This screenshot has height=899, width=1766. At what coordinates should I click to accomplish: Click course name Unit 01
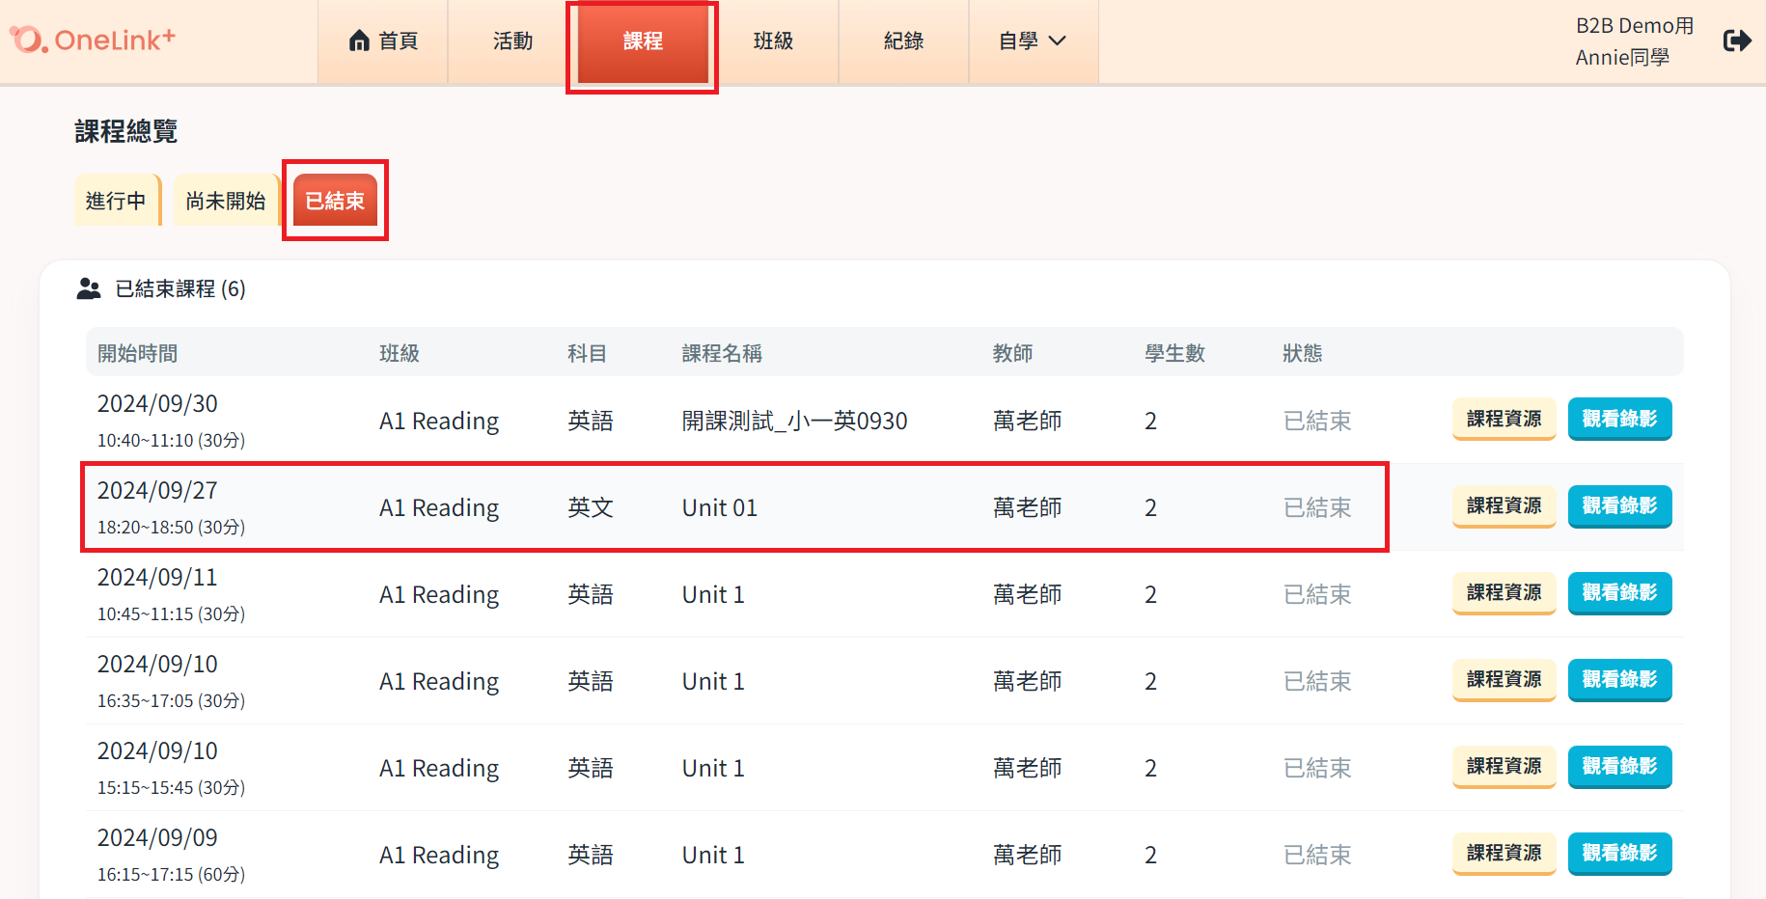(720, 507)
